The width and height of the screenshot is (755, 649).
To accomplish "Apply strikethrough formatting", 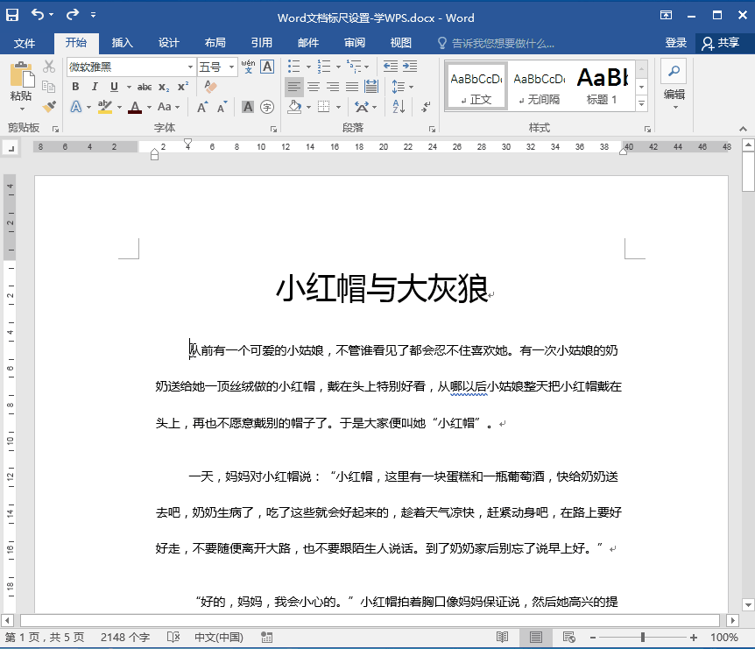I will [x=145, y=87].
